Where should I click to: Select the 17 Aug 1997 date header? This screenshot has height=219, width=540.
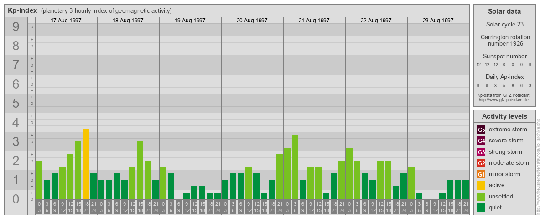(x=66, y=21)
